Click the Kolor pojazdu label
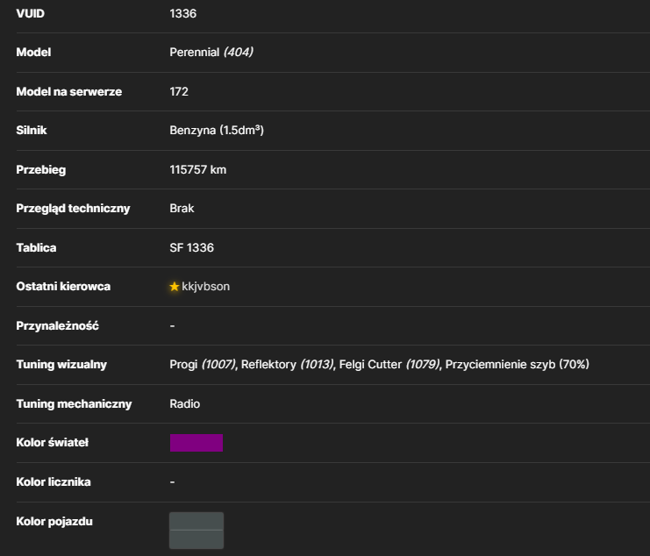Screen dimensions: 650x556 (x=54, y=522)
